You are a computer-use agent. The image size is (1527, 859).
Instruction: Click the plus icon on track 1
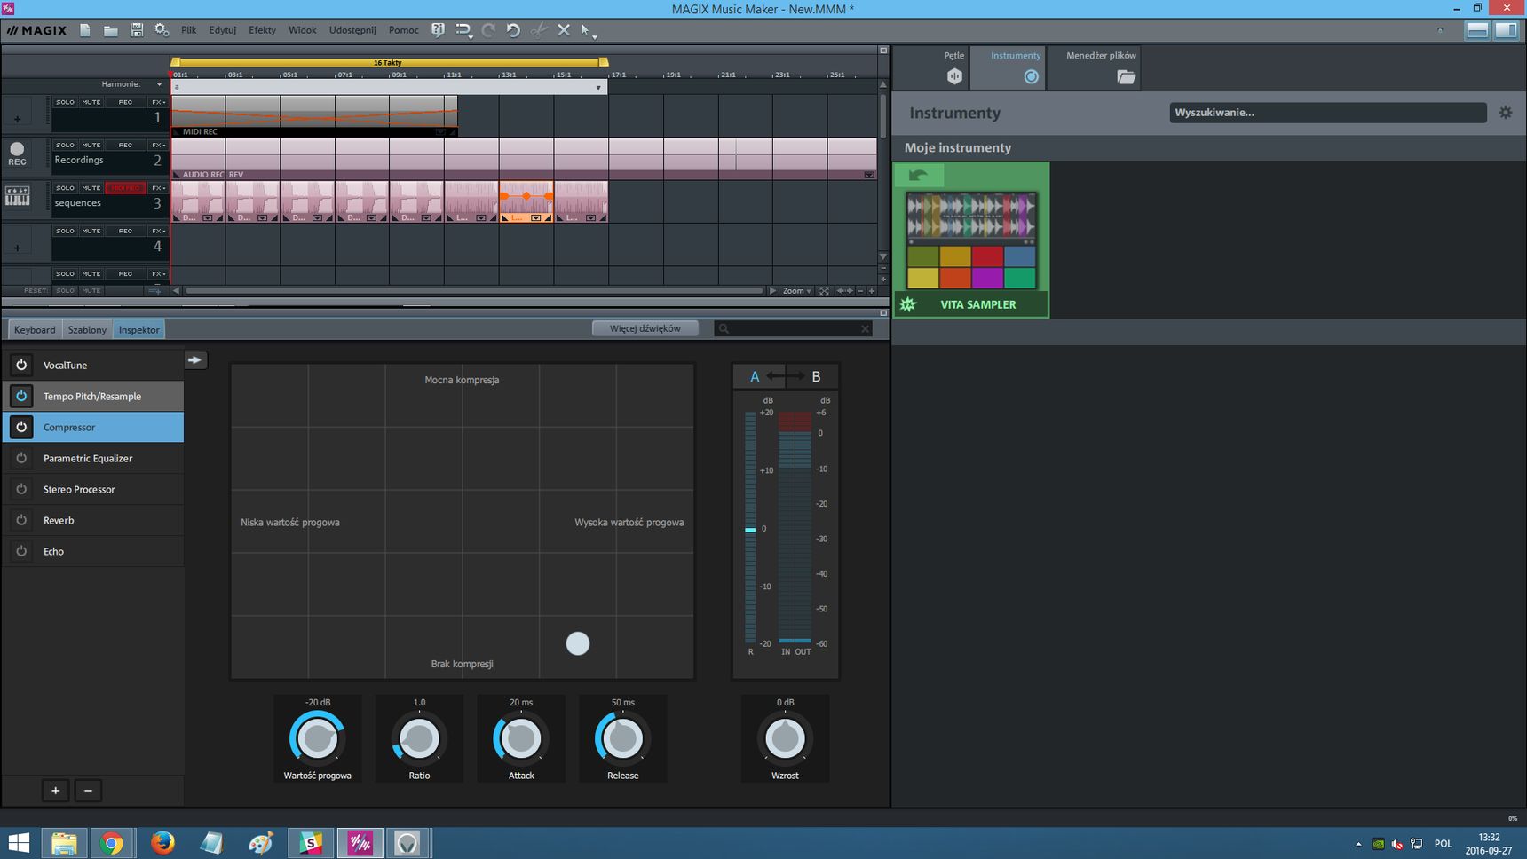click(x=17, y=119)
